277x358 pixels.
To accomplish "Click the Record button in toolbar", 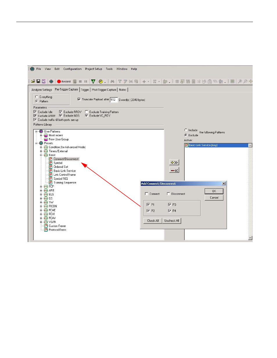I will (x=64, y=81).
